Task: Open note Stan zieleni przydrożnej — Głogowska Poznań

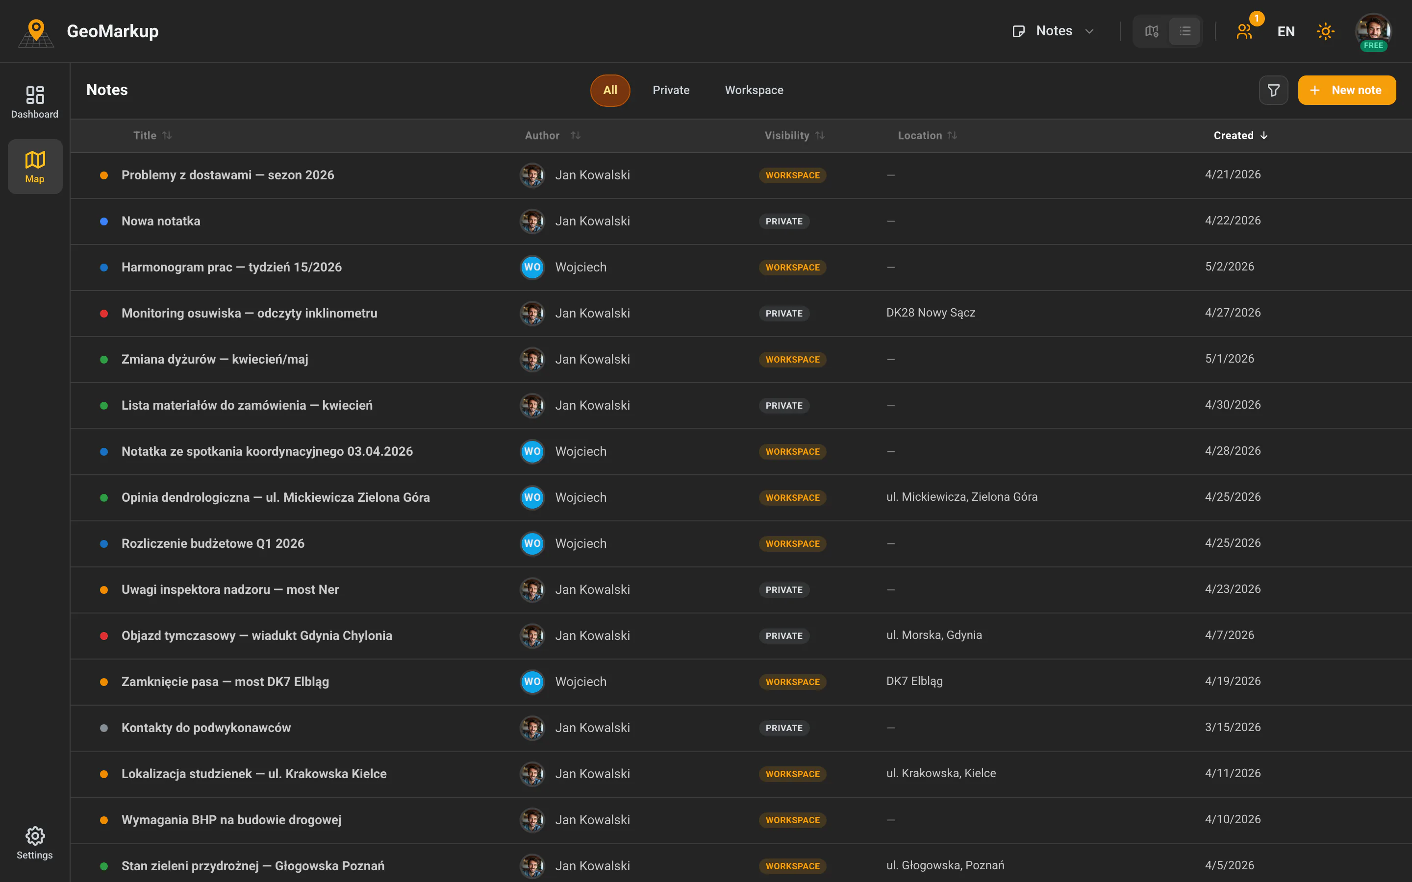Action: (252, 866)
